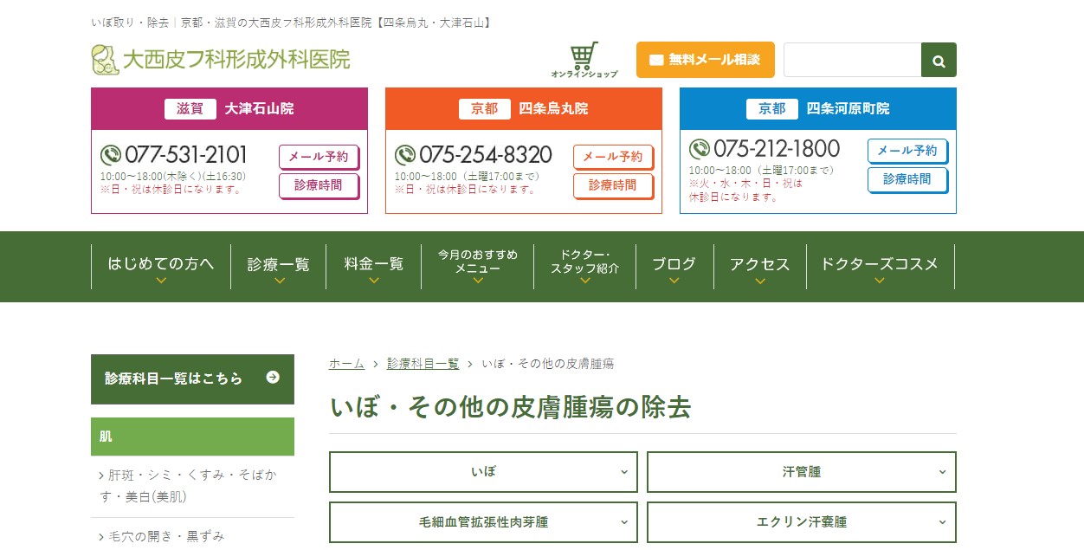The image size is (1084, 550).
Task: Click the search magnifier button
Action: 939,61
